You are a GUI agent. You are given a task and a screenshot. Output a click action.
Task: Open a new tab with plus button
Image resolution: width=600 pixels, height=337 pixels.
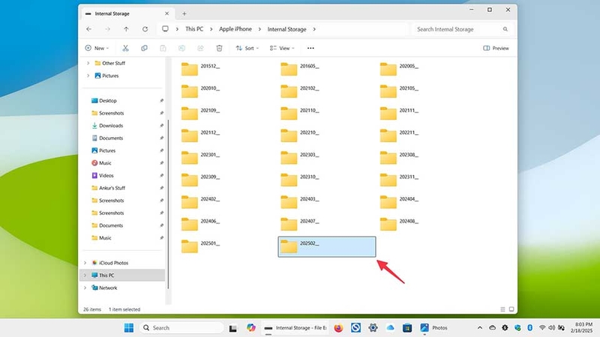pos(184,13)
